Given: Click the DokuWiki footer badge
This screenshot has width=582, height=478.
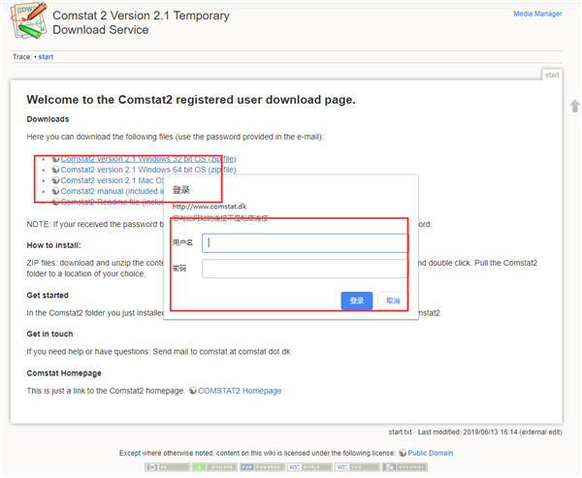Looking at the screenshot, I should click(x=404, y=467).
